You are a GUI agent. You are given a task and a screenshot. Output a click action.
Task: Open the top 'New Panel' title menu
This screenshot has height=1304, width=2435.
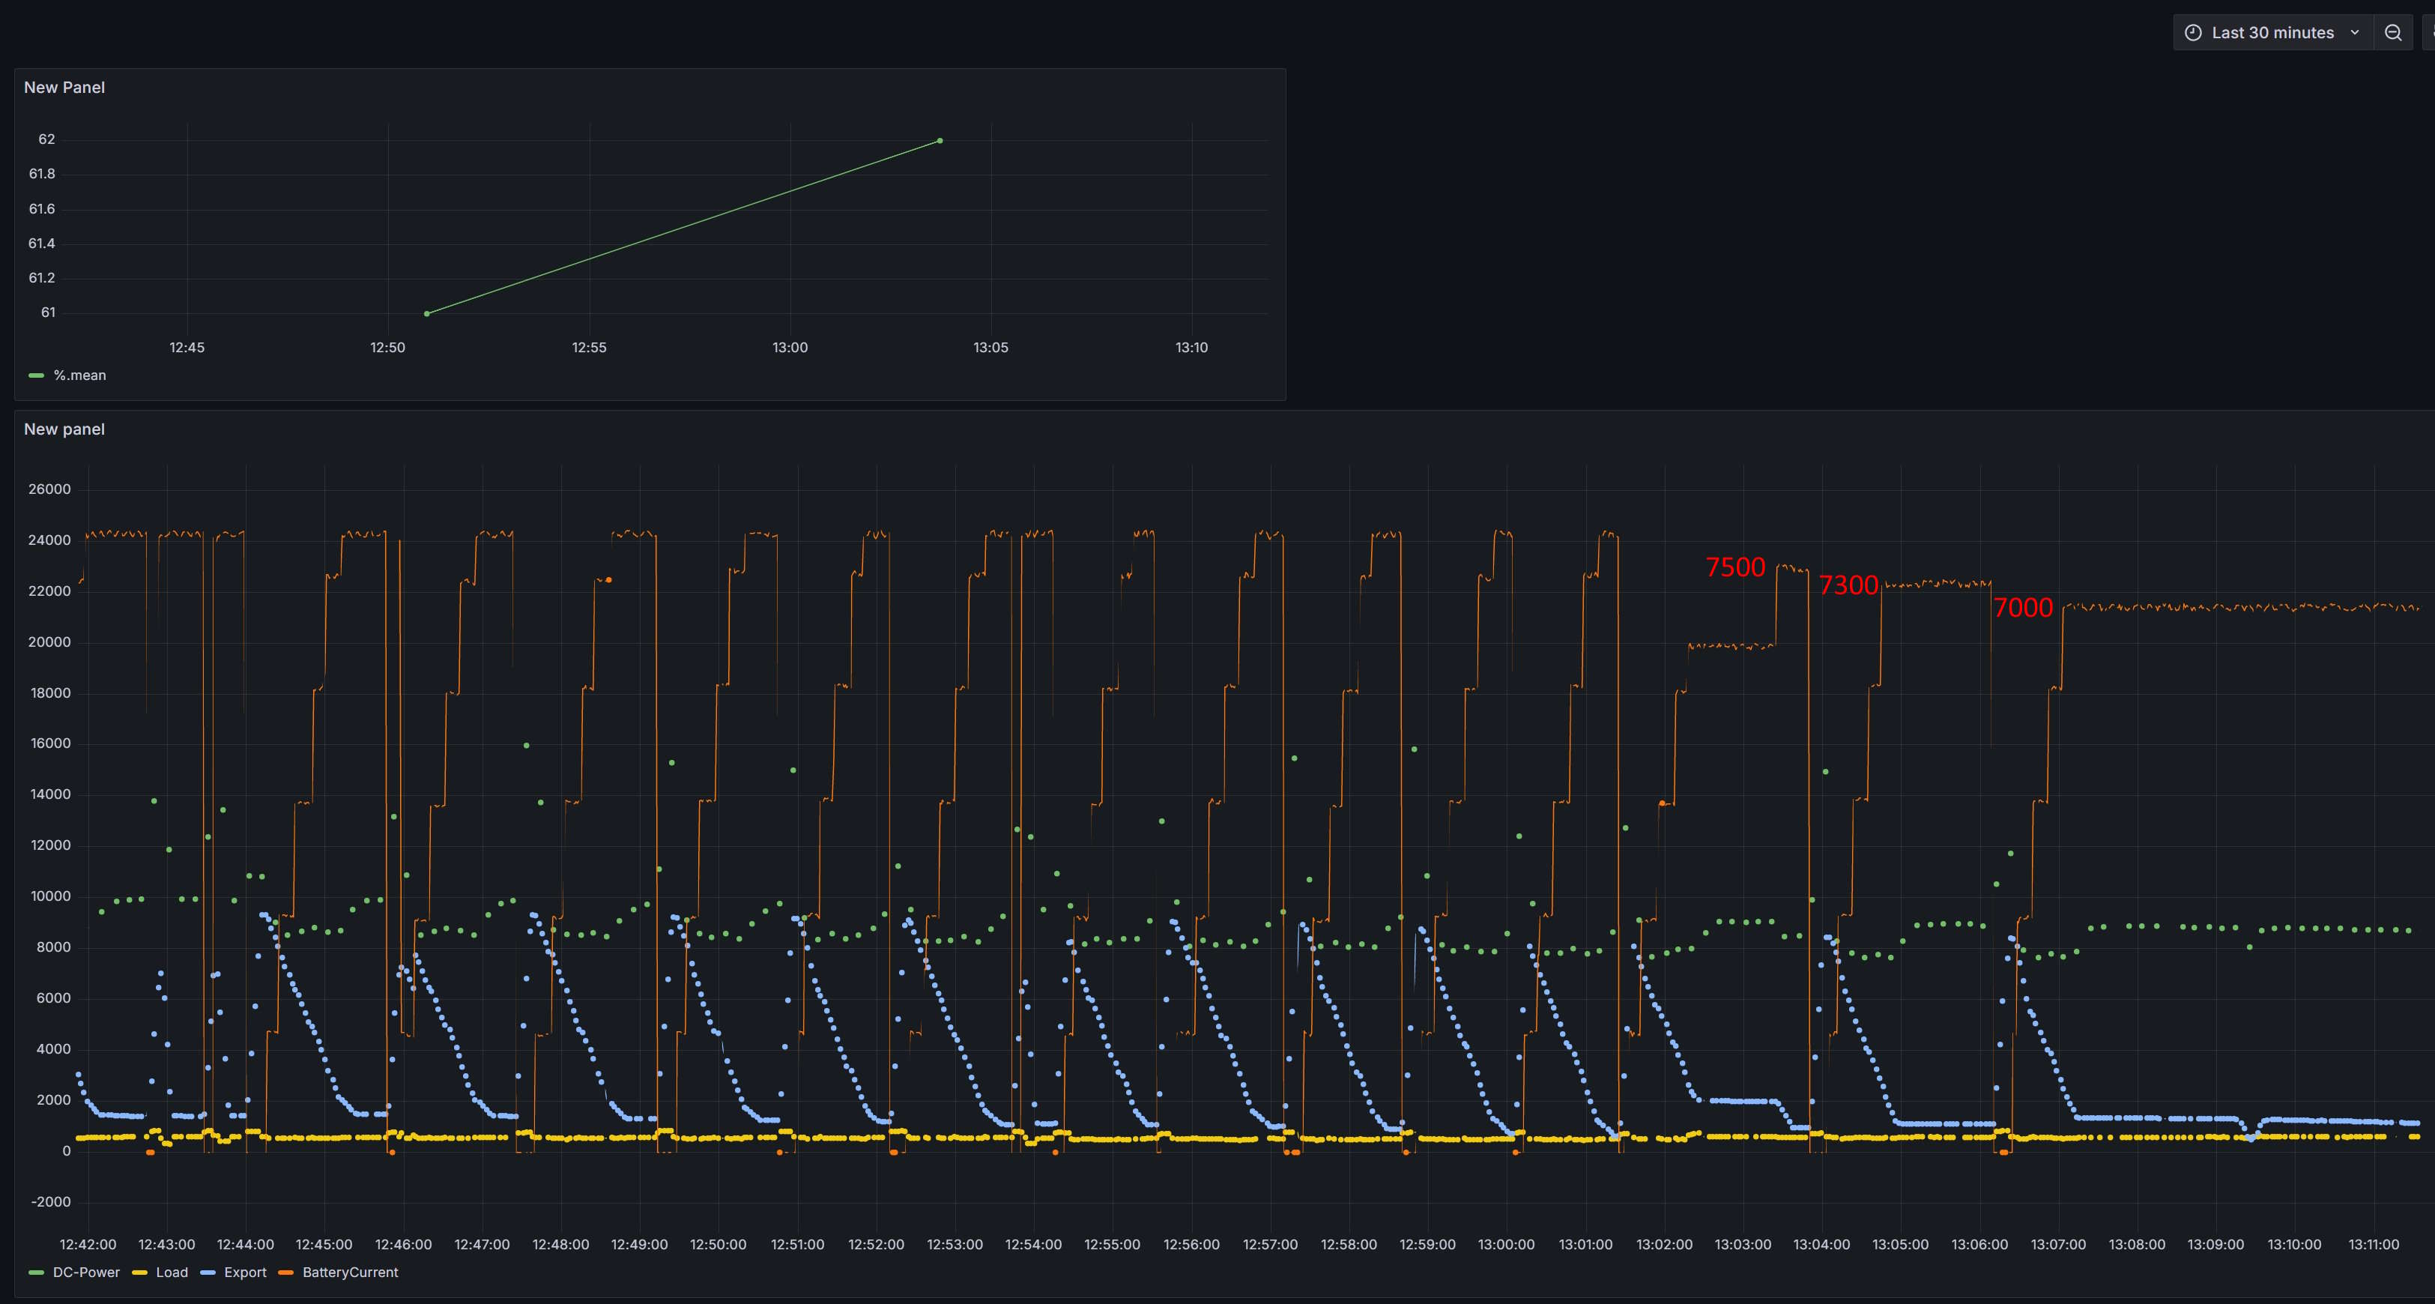click(64, 87)
